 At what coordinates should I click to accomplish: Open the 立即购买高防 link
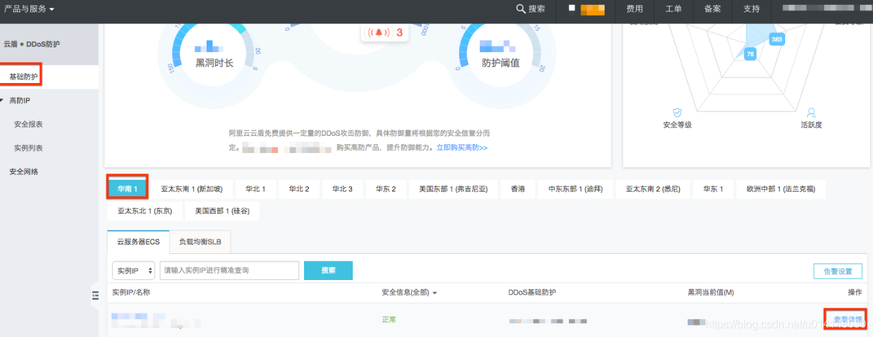462,148
